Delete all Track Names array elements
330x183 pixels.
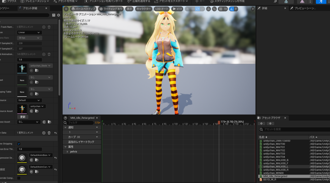coord(49,27)
